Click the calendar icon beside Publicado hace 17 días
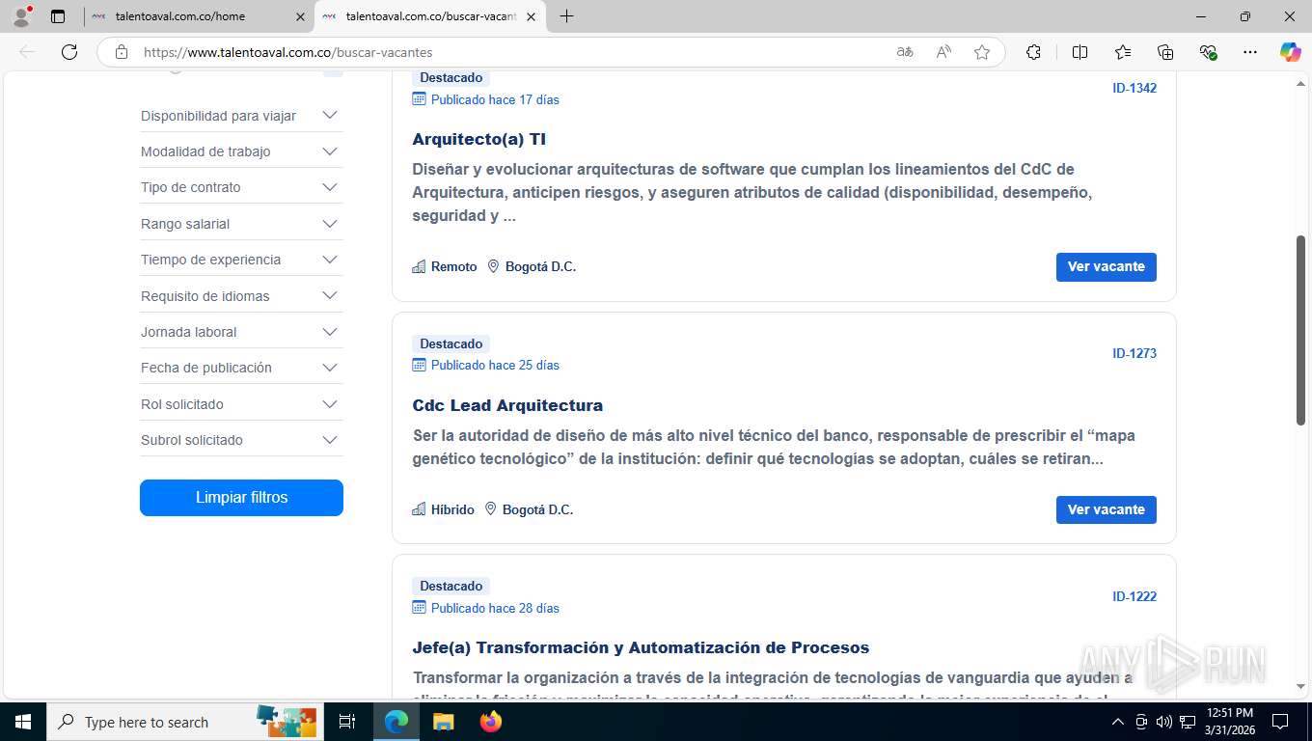 [x=419, y=98]
